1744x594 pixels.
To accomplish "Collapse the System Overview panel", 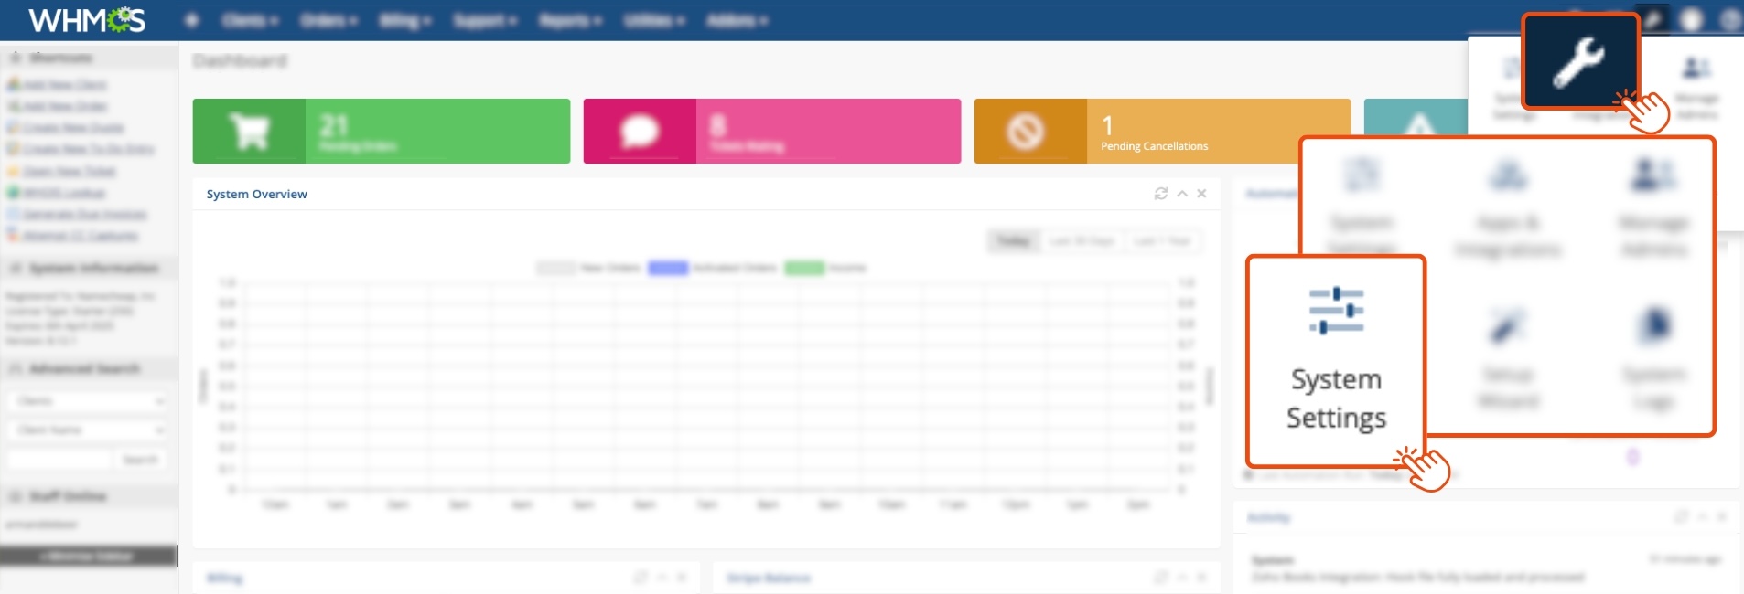I will (x=1182, y=194).
